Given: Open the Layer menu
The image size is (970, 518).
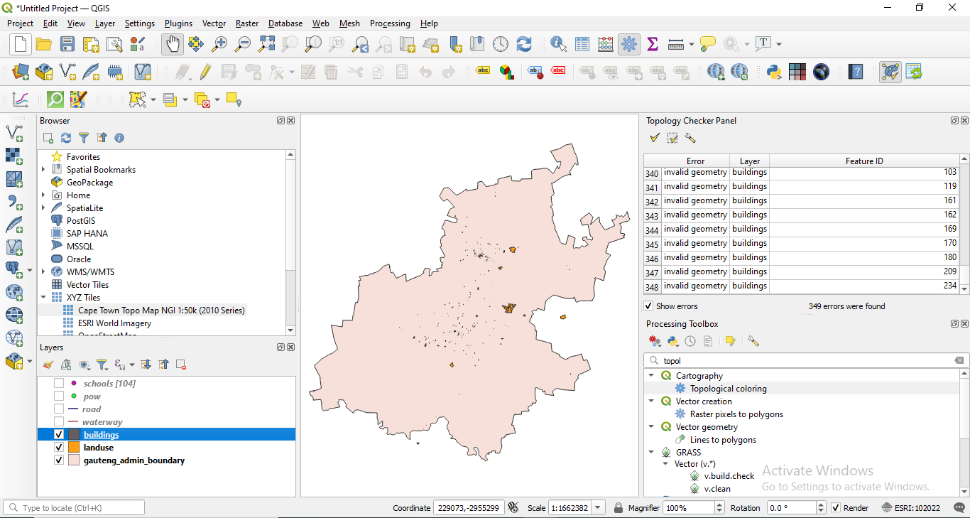Looking at the screenshot, I should tap(105, 23).
